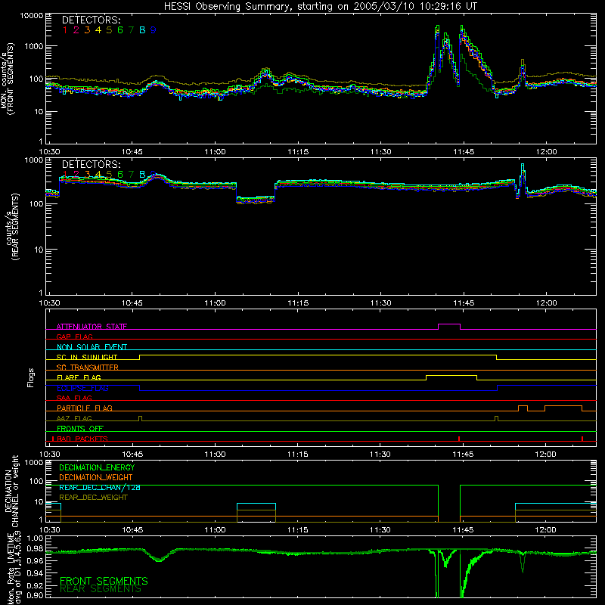Click DETECTORS: heading in the rear segments plot
The height and width of the screenshot is (605, 605).
[91, 165]
